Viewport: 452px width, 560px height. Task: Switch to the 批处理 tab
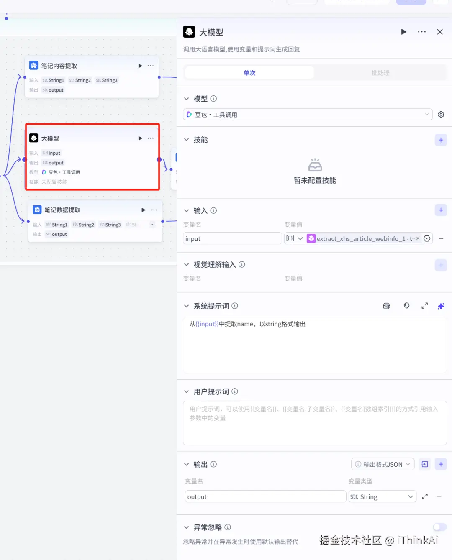point(380,72)
